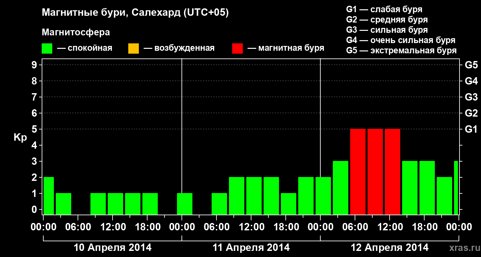Click the '11 Апреля 2014' date label
This screenshot has width=481, height=257.
click(x=251, y=248)
